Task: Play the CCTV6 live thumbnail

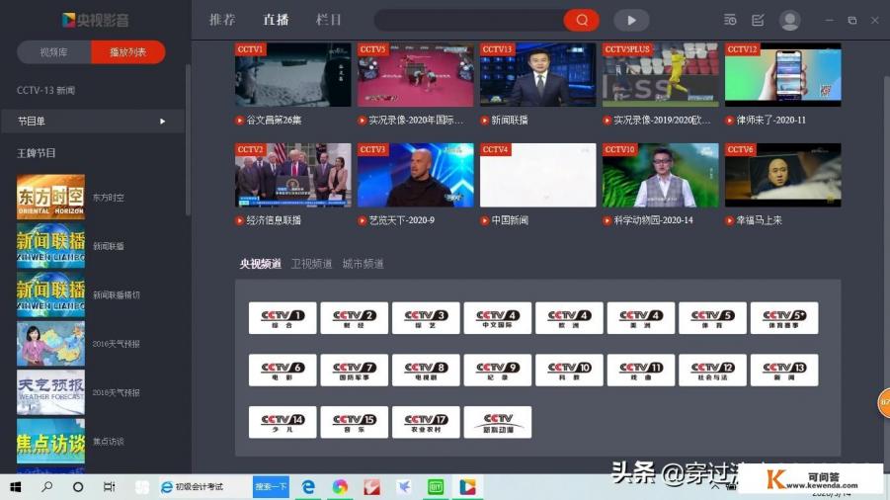Action: (783, 175)
